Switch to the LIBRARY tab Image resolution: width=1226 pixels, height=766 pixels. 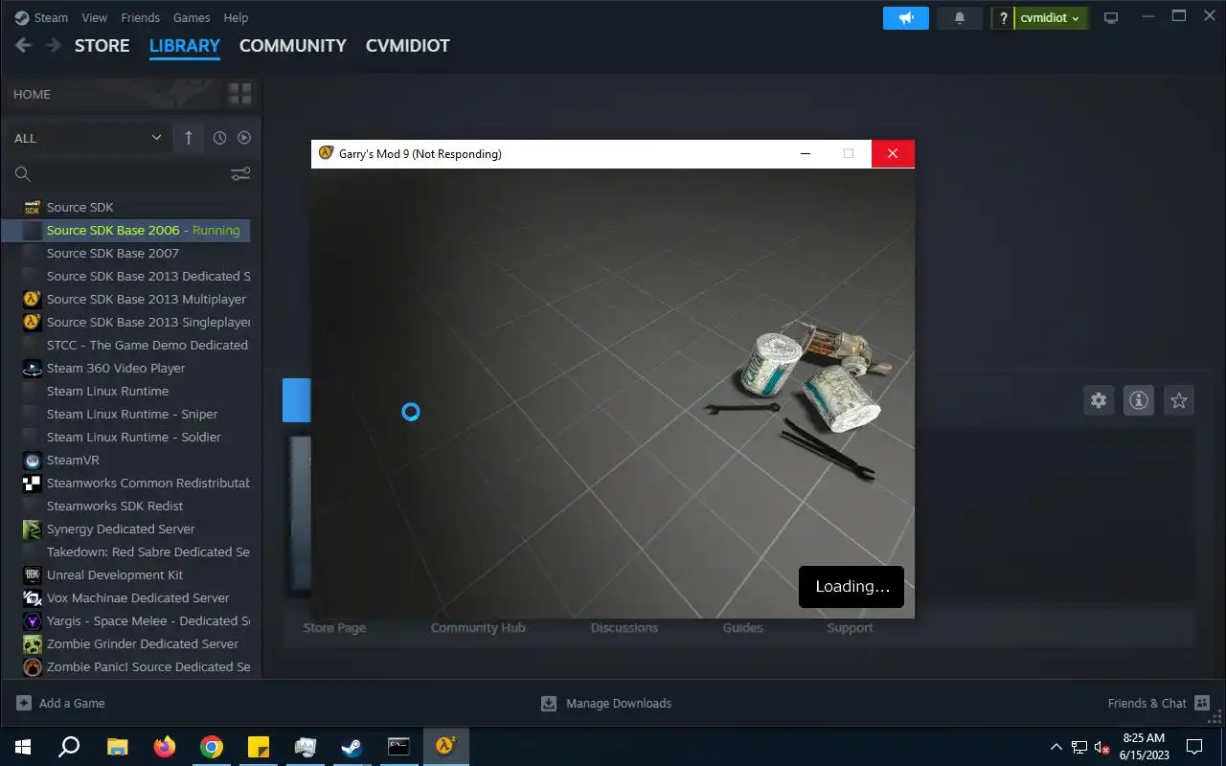(185, 45)
